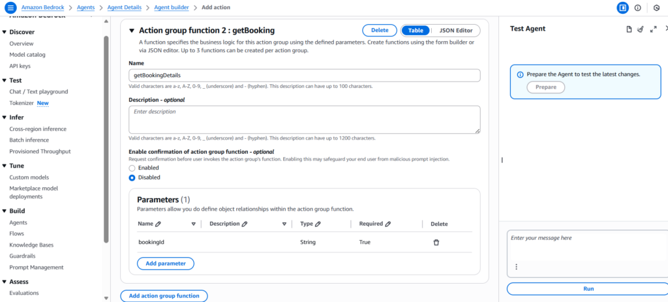Open Agents in the sidebar Build section
Viewport: 668px width, 302px height.
point(18,222)
